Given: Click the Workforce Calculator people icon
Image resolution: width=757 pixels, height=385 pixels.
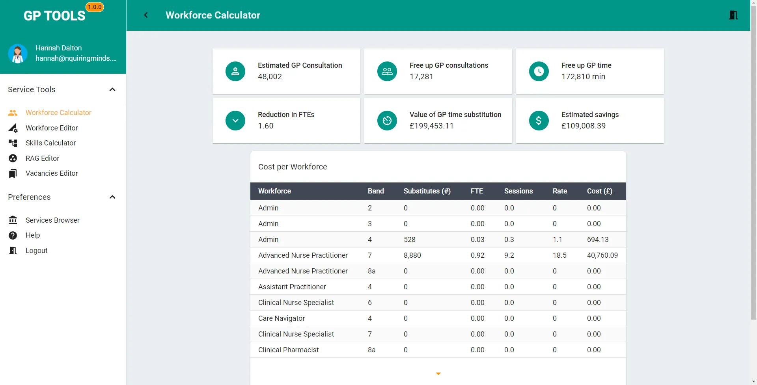Looking at the screenshot, I should 13,113.
